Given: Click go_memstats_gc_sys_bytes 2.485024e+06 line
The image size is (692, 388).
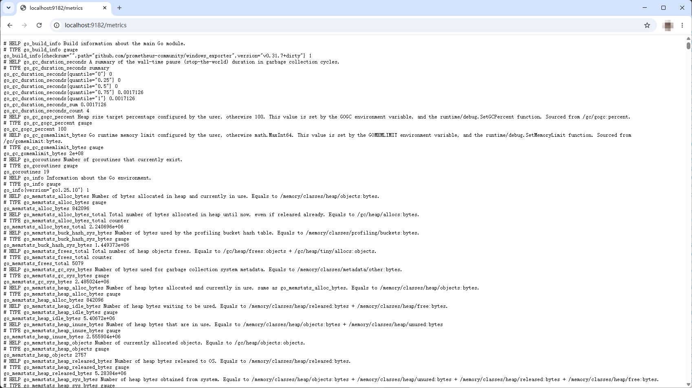Looking at the screenshot, I should point(57,282).
